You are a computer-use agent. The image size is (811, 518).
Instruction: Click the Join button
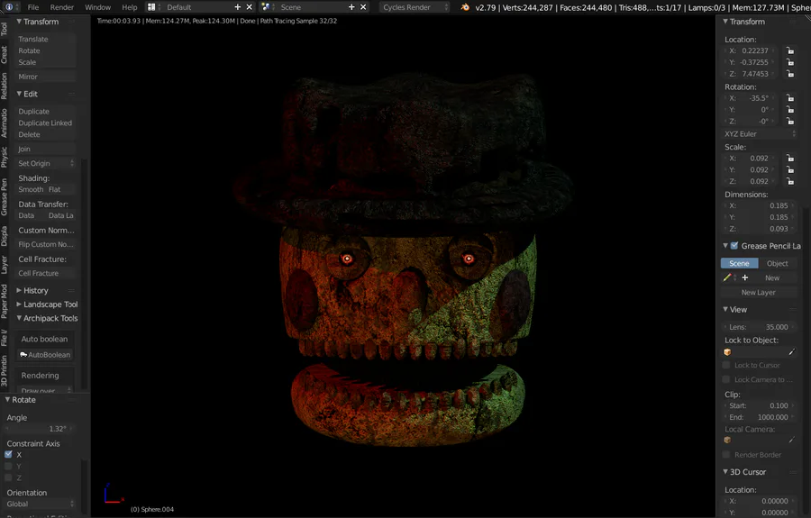[x=46, y=149]
